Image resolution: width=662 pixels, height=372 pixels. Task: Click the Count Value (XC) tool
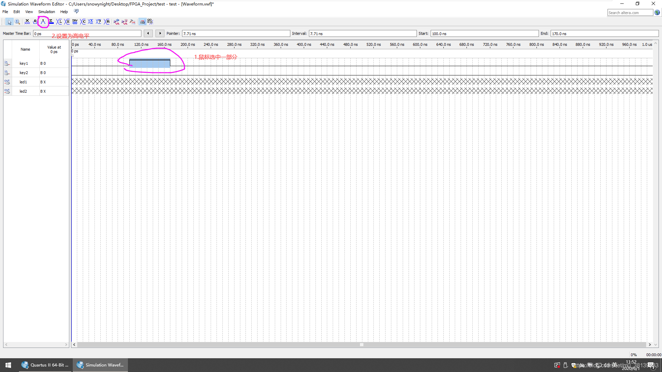tap(83, 22)
